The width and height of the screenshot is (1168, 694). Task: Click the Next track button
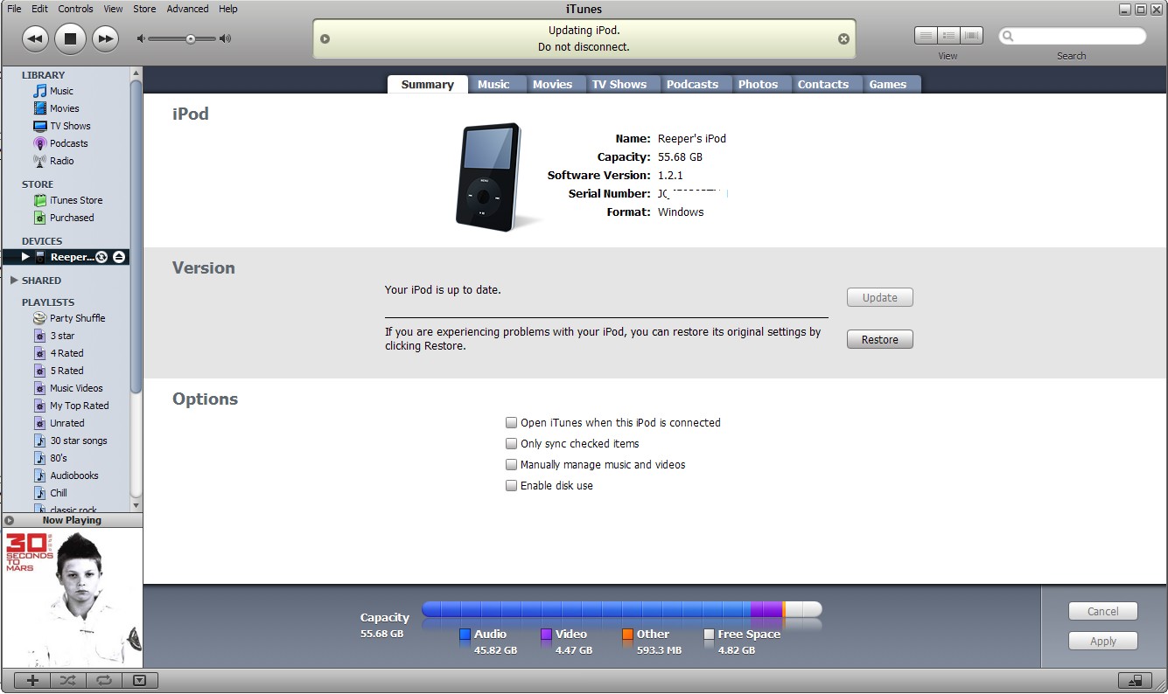(105, 38)
